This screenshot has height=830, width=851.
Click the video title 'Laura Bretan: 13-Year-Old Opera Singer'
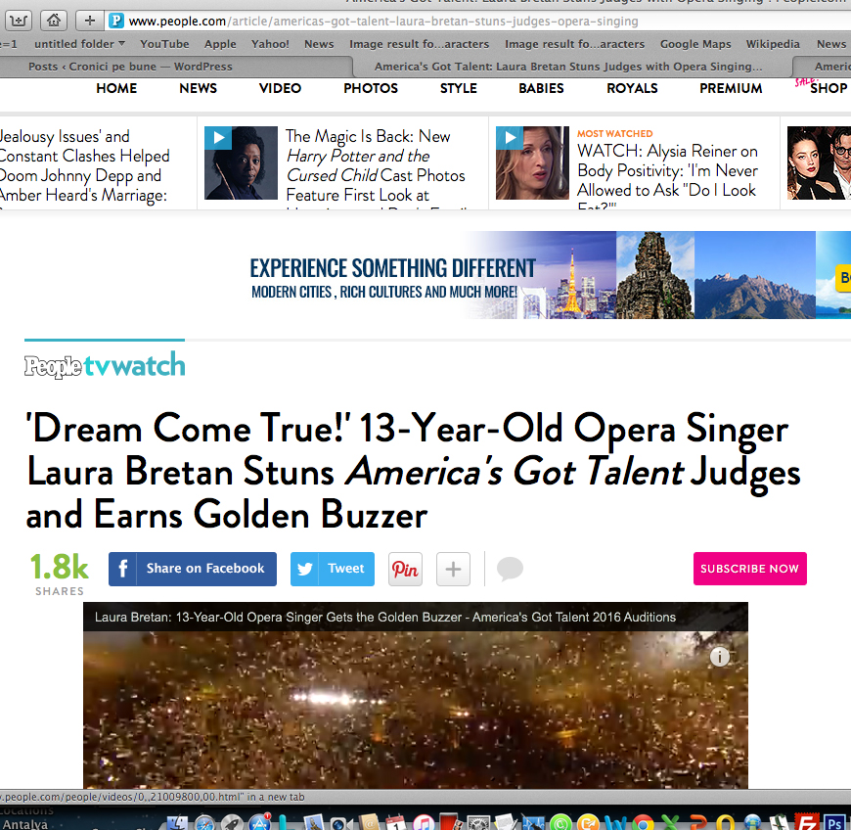click(385, 617)
